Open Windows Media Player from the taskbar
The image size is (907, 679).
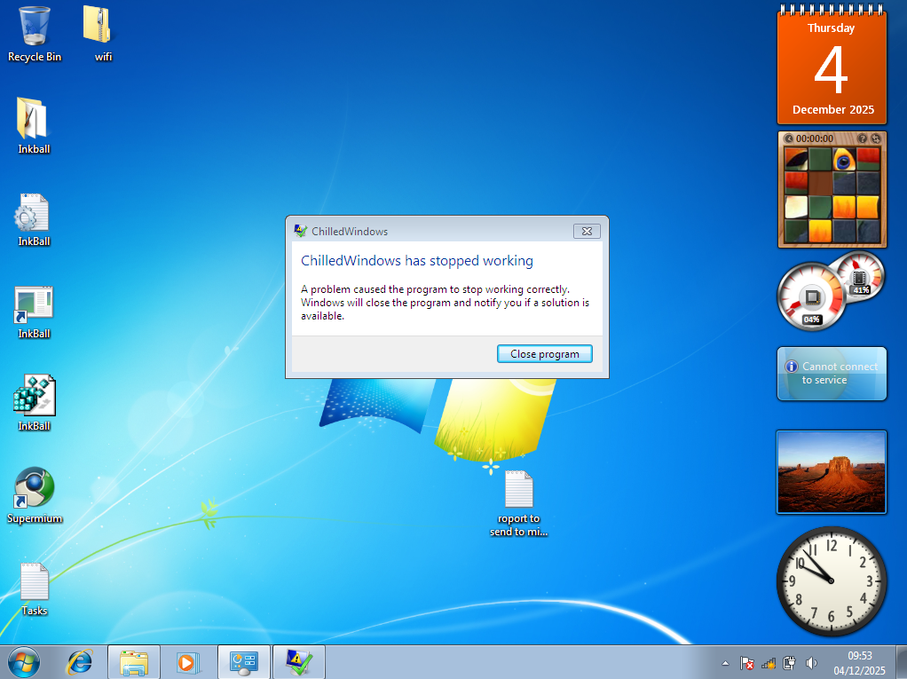point(187,662)
